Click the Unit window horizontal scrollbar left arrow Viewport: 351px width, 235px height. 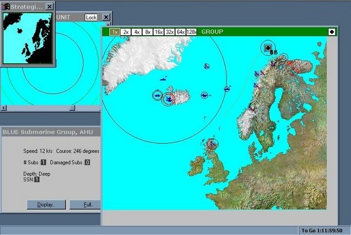point(3,108)
